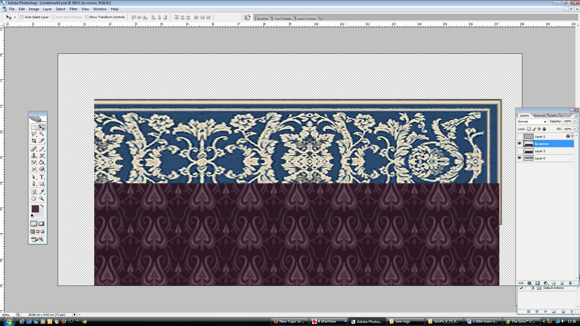Expand the Default Actions set
The height and width of the screenshot is (326, 580).
(x=533, y=288)
